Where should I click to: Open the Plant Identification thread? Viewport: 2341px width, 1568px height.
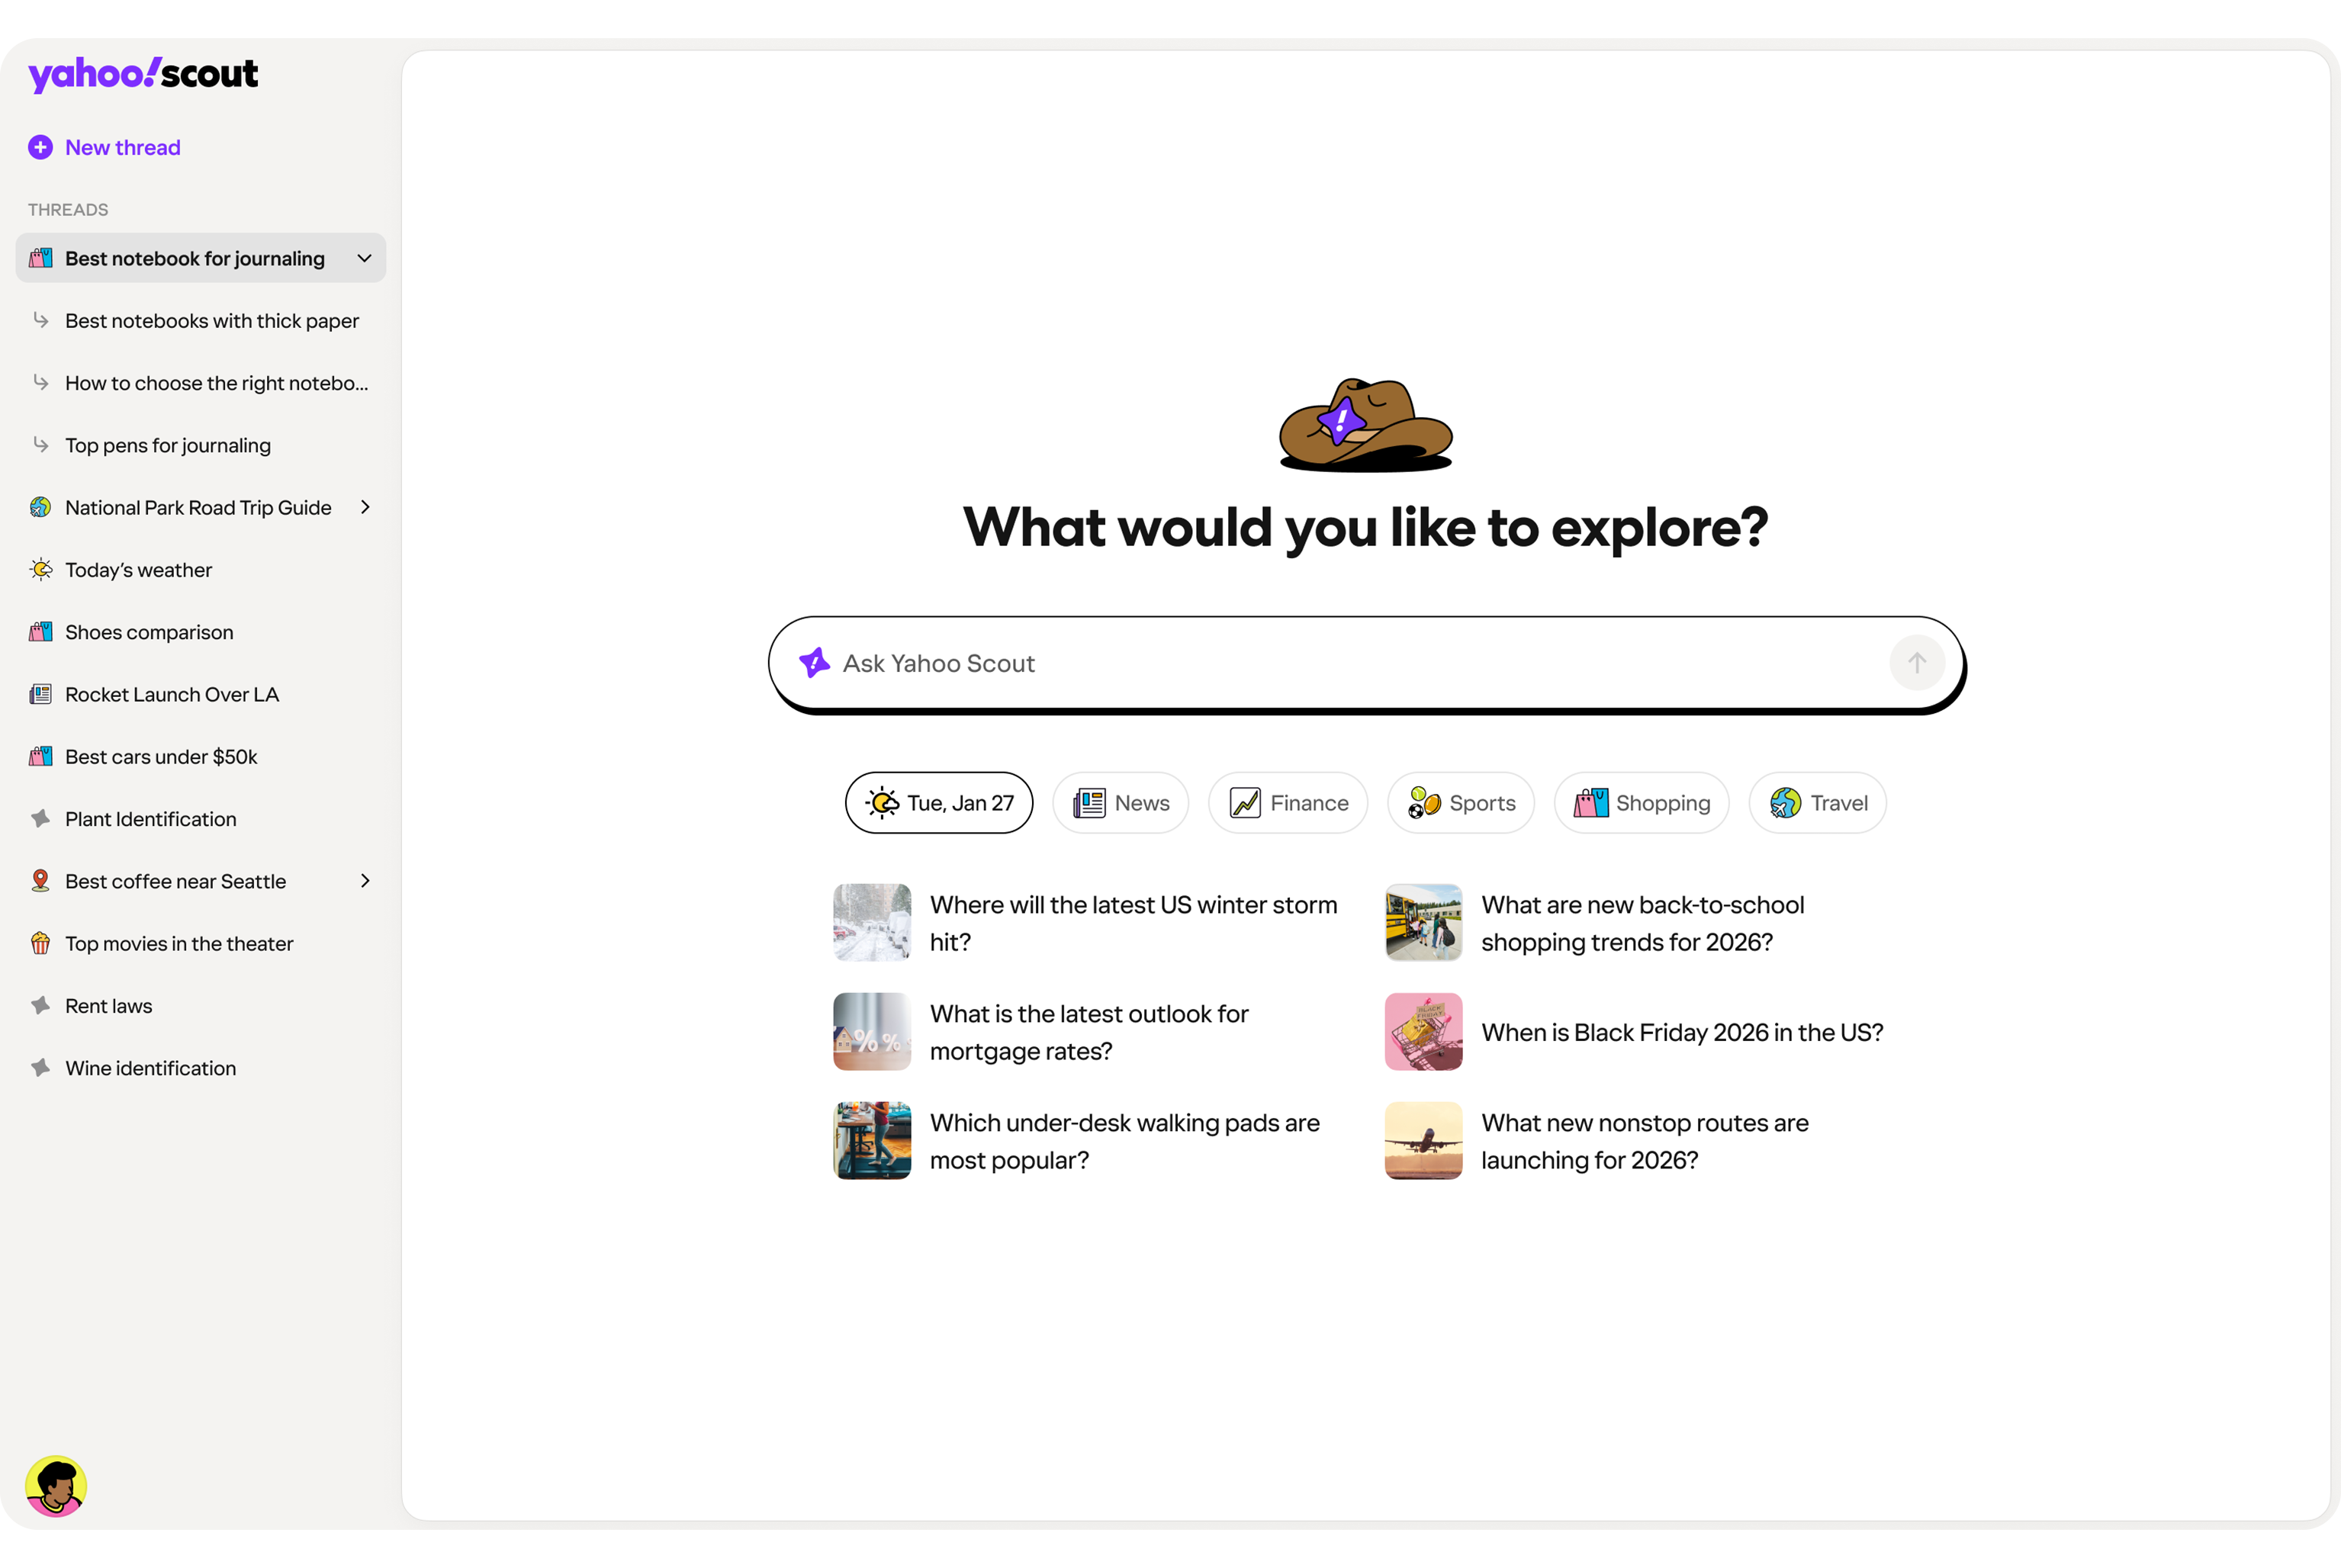151,819
